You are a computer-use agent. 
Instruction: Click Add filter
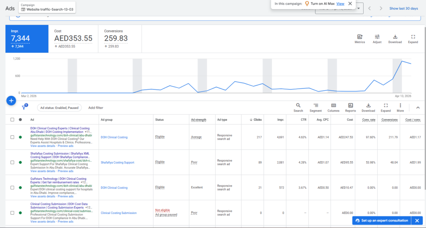tap(96, 108)
